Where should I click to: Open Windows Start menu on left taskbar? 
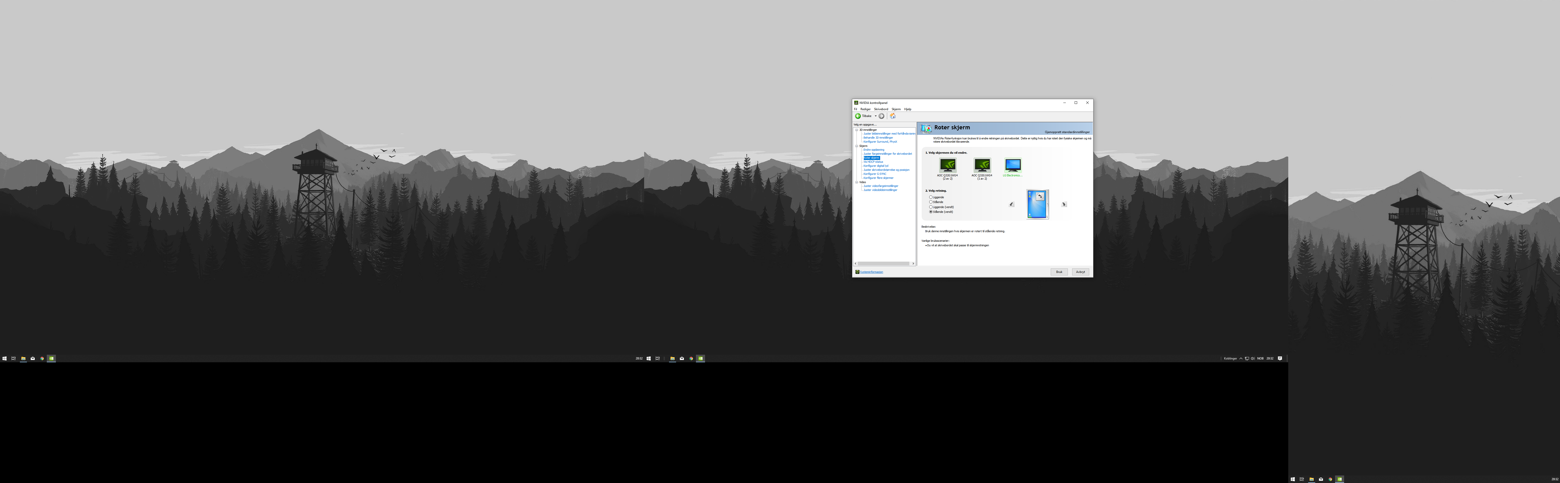4,358
